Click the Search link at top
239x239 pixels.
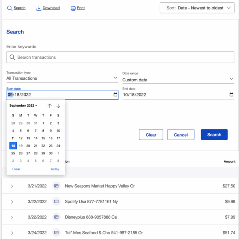coord(20,8)
